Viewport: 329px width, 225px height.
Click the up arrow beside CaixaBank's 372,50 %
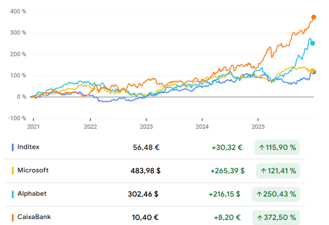point(262,218)
